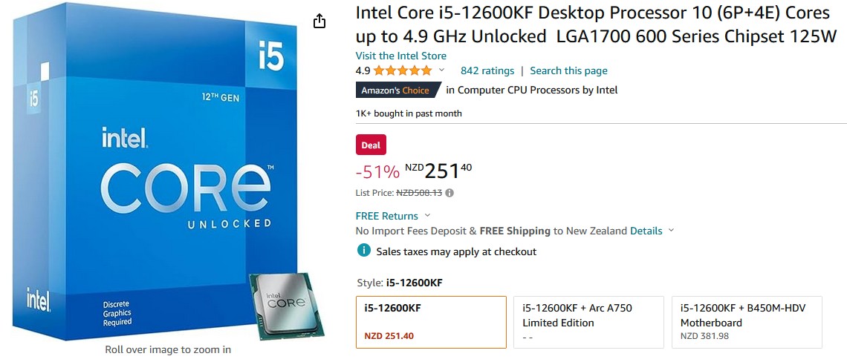The width and height of the screenshot is (847, 359).
Task: Click the 4.9 rating number
Action: coord(363,71)
